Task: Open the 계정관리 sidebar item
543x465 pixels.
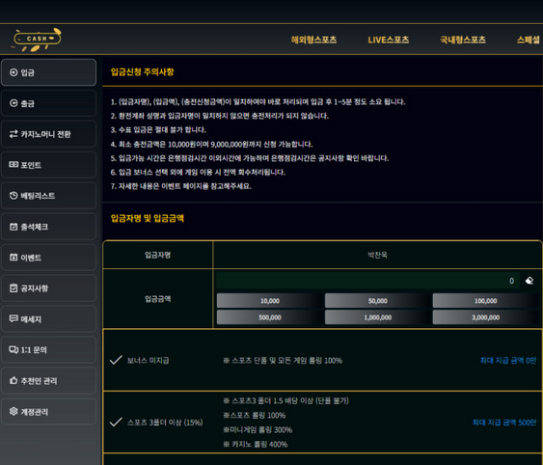Action: click(48, 412)
